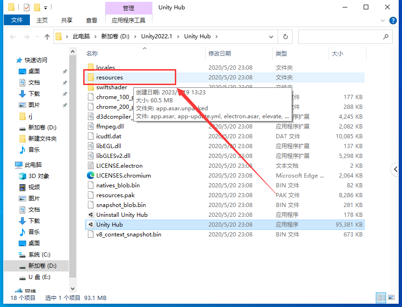402x307 pixels.
Task: Click the side panel collapse arrow
Action: point(396,169)
